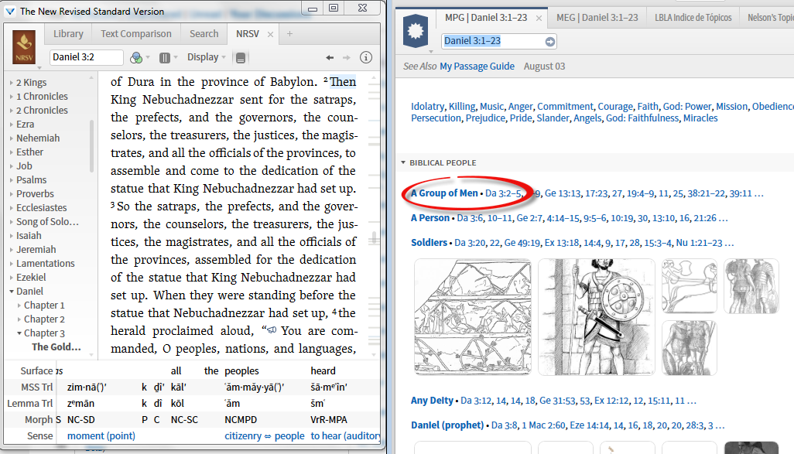This screenshot has width=794, height=454.
Task: Click the Bible text scrollbar thumb
Action: tap(374, 238)
